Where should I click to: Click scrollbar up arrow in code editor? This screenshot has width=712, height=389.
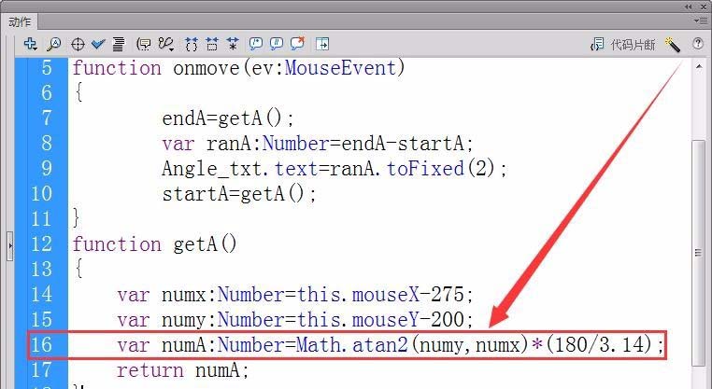point(699,67)
